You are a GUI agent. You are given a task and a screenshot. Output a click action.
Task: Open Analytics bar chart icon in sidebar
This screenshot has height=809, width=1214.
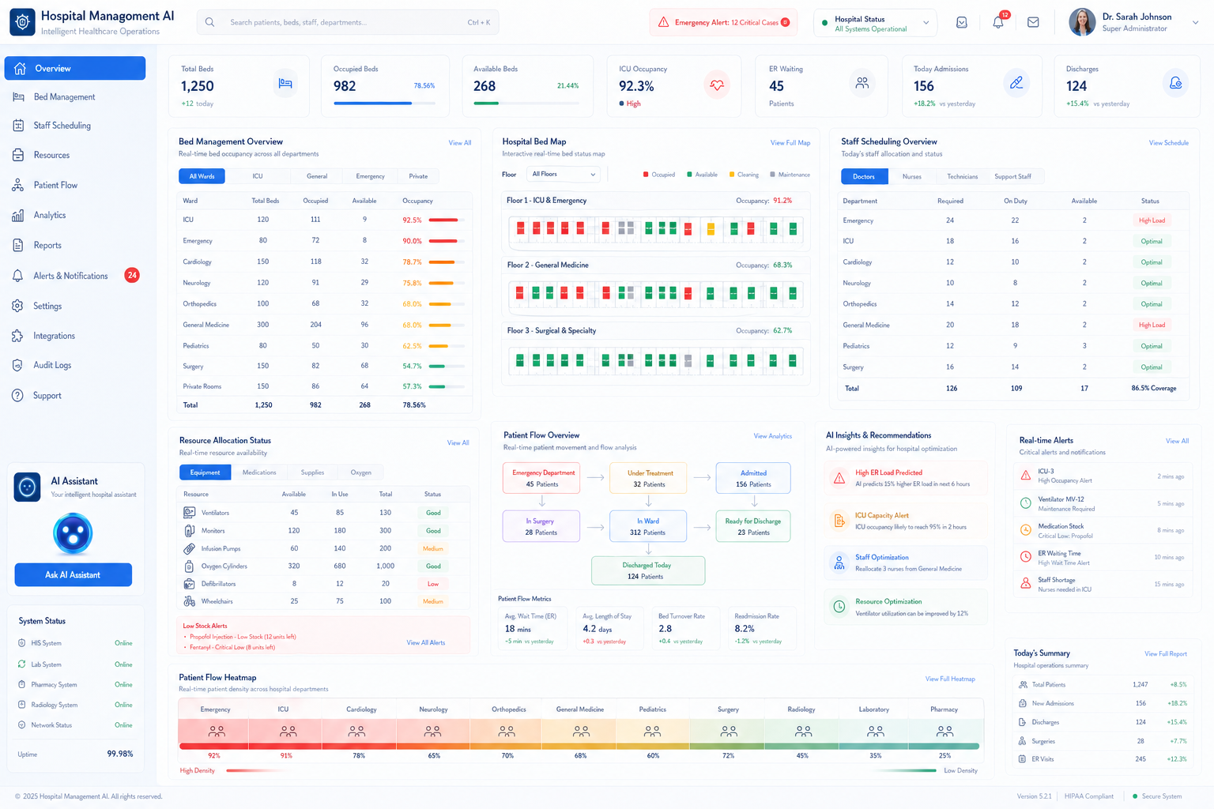(x=18, y=215)
